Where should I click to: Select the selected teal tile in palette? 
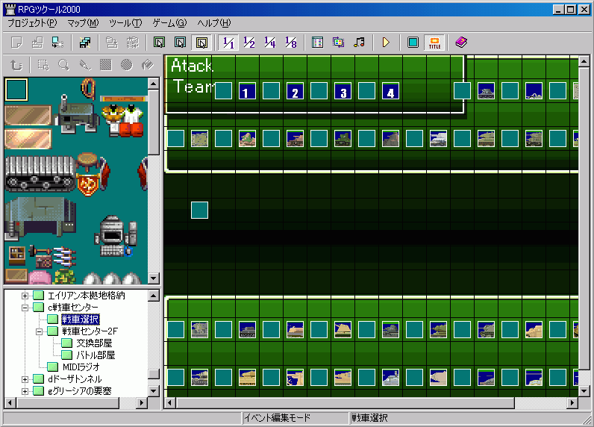(16, 90)
